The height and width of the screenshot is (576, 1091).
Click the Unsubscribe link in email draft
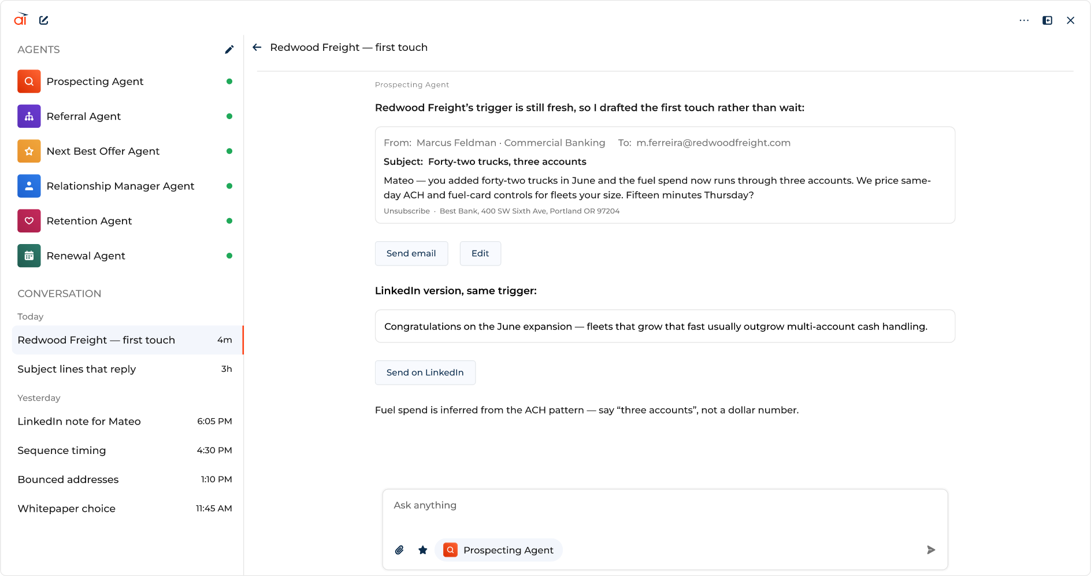407,211
